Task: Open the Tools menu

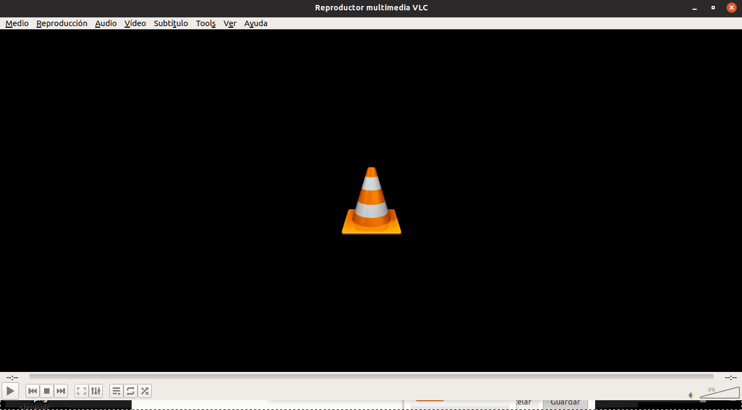Action: tap(206, 23)
